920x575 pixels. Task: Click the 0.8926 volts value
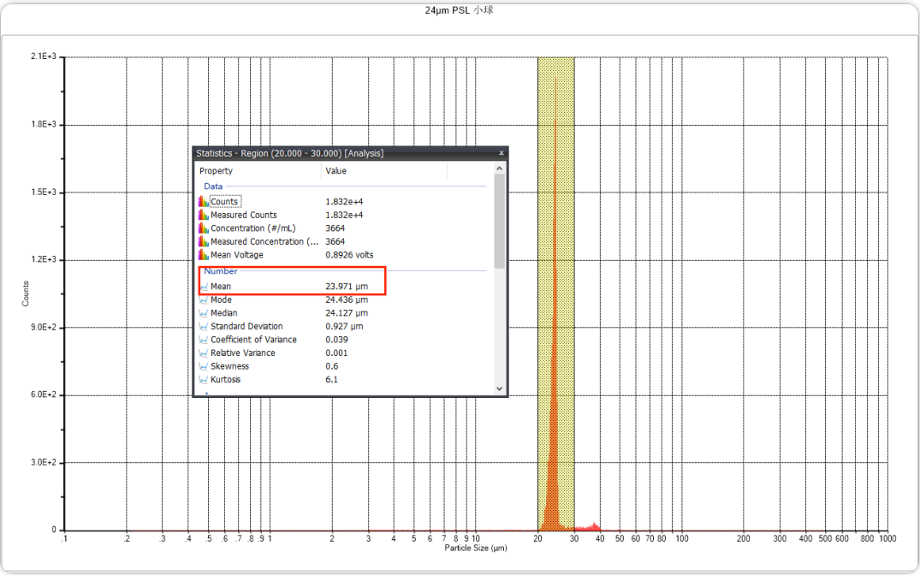pyautogui.click(x=349, y=255)
